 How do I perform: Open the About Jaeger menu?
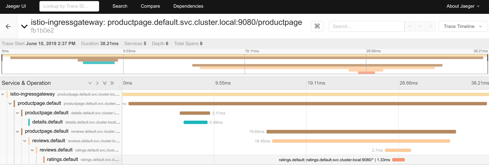point(463,6)
